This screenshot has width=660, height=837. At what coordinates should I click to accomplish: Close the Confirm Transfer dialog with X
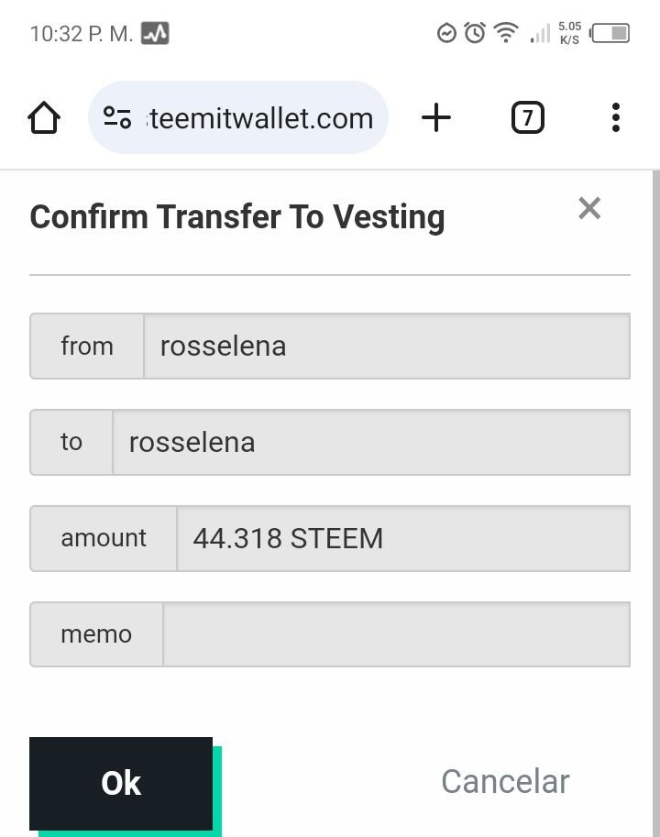point(589,208)
